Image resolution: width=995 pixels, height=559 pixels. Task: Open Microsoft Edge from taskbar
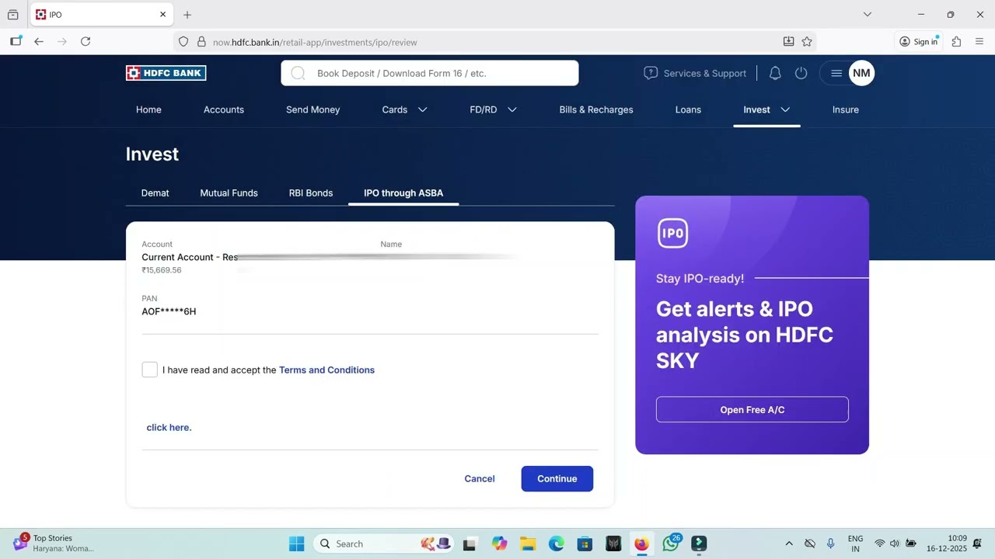pos(557,543)
